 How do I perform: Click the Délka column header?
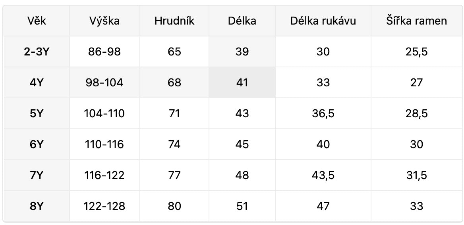[242, 21]
